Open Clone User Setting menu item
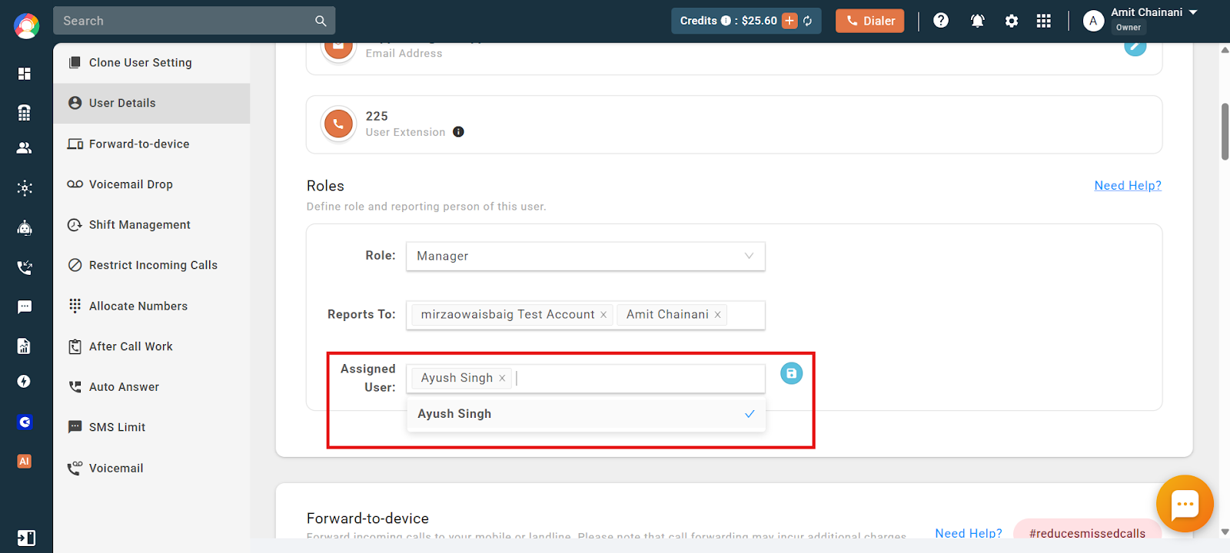This screenshot has width=1230, height=553. pyautogui.click(x=151, y=63)
